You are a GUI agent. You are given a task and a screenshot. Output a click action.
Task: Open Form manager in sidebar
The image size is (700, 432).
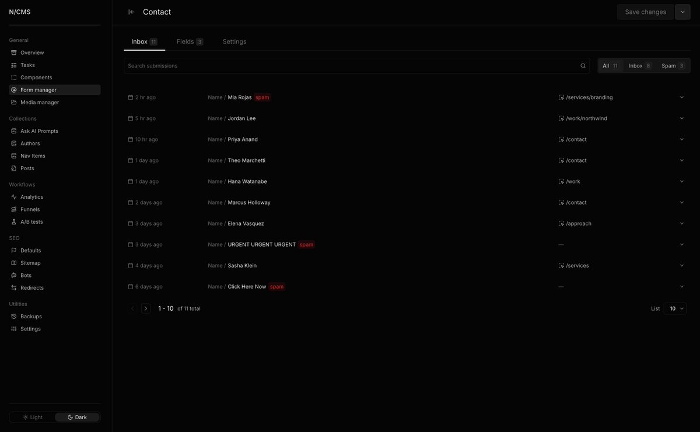[x=55, y=90]
